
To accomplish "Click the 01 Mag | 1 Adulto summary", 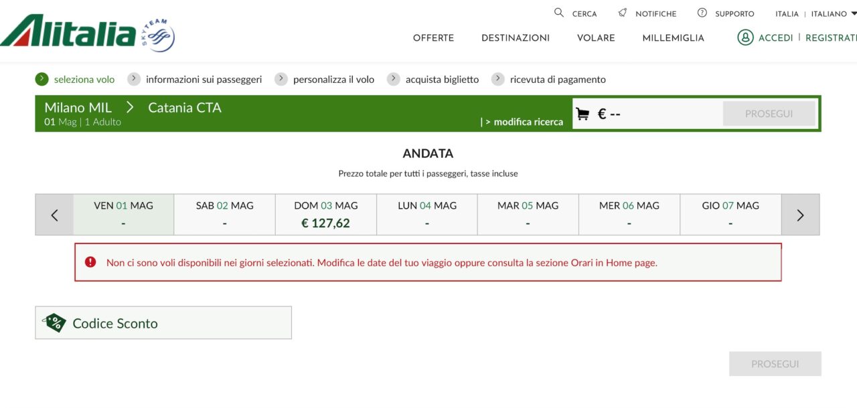I will click(83, 122).
